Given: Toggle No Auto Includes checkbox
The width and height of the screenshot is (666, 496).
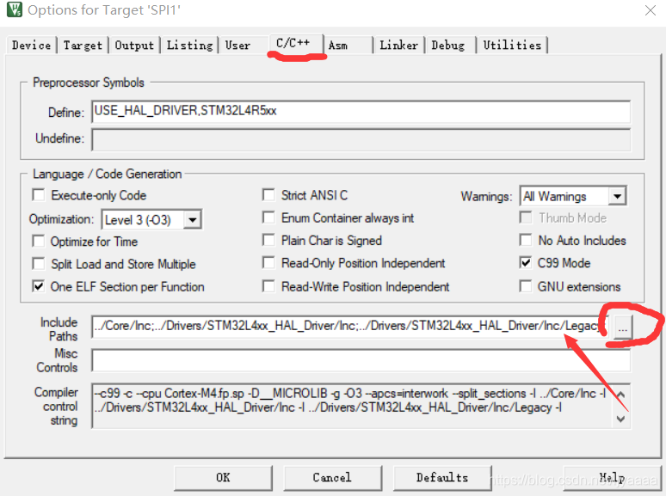Looking at the screenshot, I should [526, 241].
